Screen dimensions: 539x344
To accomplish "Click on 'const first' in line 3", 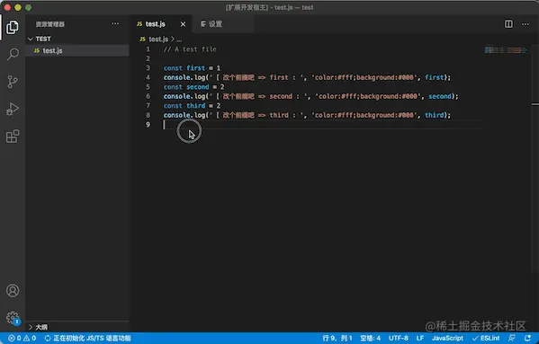I will pos(184,68).
